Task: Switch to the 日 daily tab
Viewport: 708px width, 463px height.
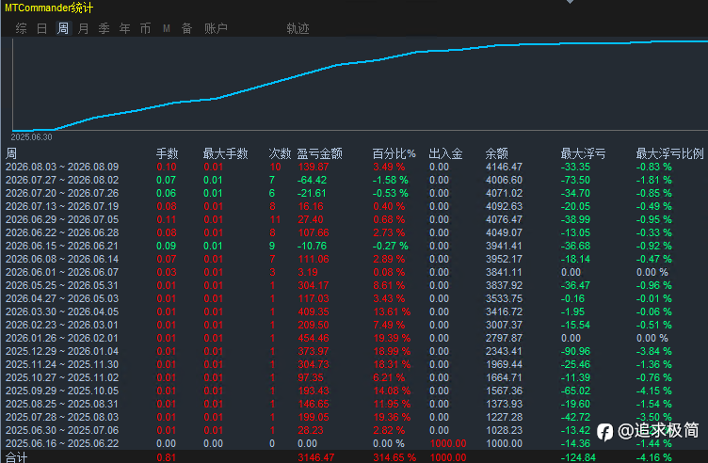Action: click(x=42, y=28)
